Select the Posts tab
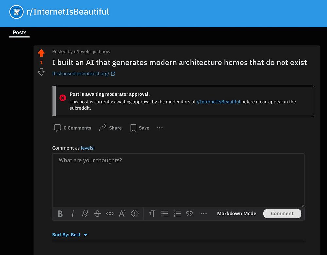Screen dimensions: 327x255 [x=20, y=33]
